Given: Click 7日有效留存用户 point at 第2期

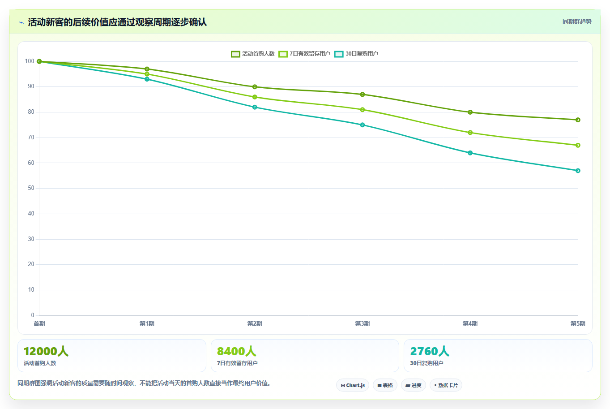Looking at the screenshot, I should pos(255,97).
